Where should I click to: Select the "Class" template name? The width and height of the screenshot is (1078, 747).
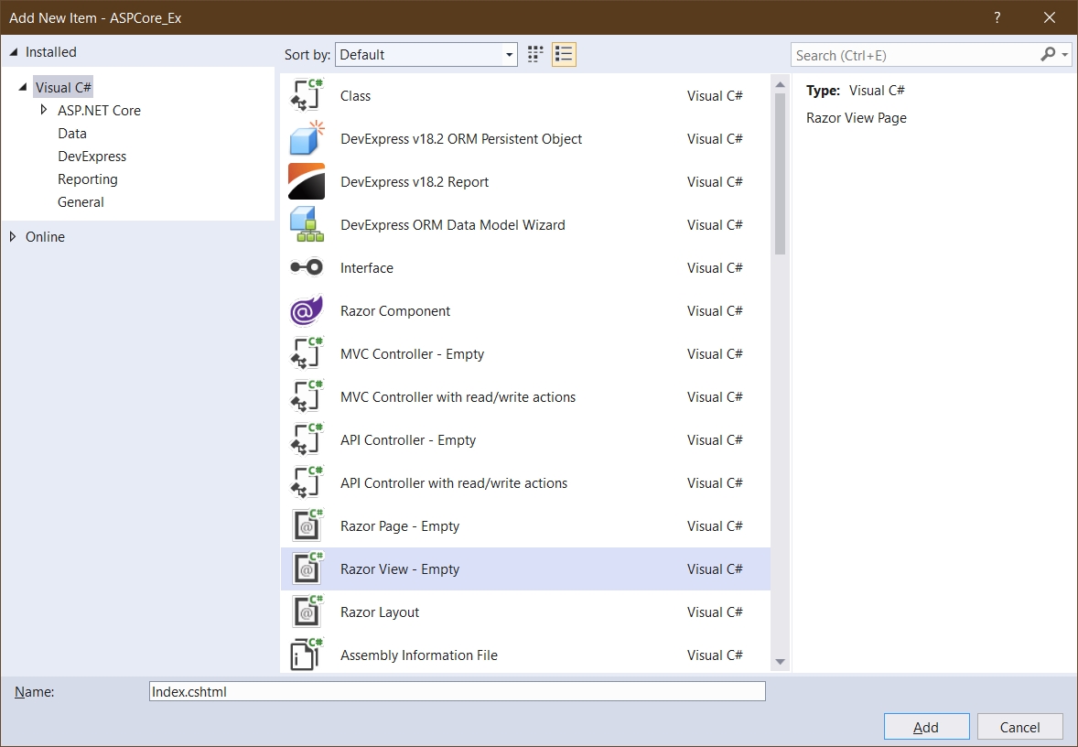[355, 95]
